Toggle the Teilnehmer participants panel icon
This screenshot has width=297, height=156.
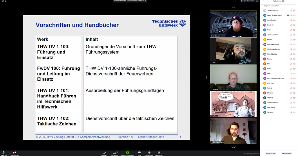click(x=114, y=152)
